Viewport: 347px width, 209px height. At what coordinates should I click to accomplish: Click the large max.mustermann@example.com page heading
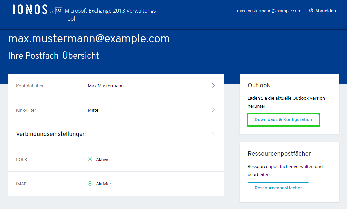tap(89, 39)
